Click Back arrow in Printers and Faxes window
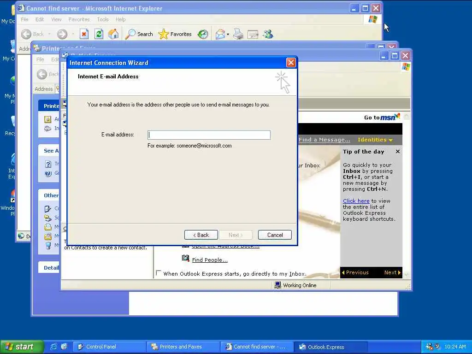This screenshot has height=354, width=472. coord(42,74)
